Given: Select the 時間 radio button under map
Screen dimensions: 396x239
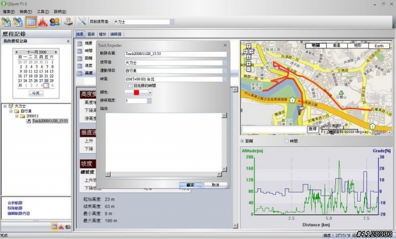Looking at the screenshot, I should [286, 141].
